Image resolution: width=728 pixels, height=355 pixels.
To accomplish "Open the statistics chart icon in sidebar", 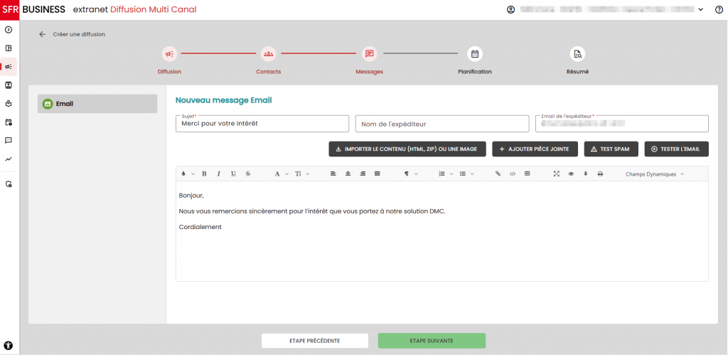I will coord(9,159).
